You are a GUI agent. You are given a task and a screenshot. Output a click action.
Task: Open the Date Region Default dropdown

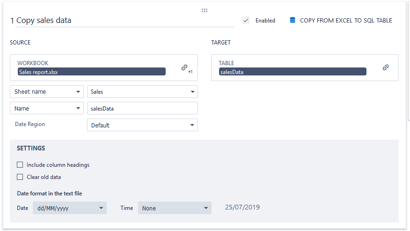(142, 126)
